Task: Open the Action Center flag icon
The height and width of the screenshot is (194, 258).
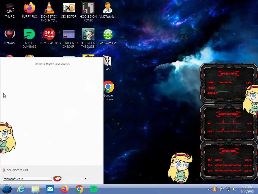Action: [222, 189]
